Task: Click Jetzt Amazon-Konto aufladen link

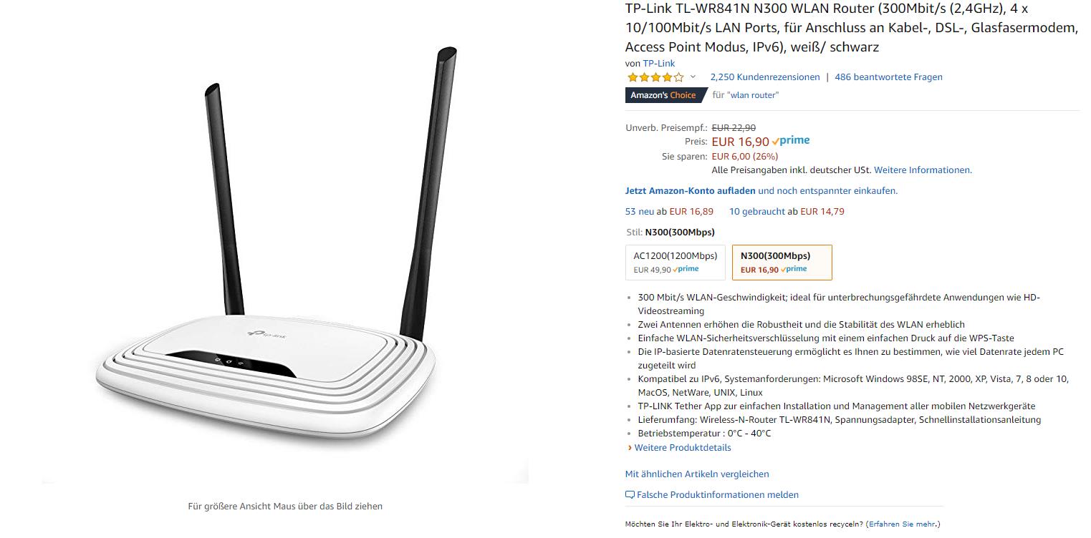Action: pos(690,191)
